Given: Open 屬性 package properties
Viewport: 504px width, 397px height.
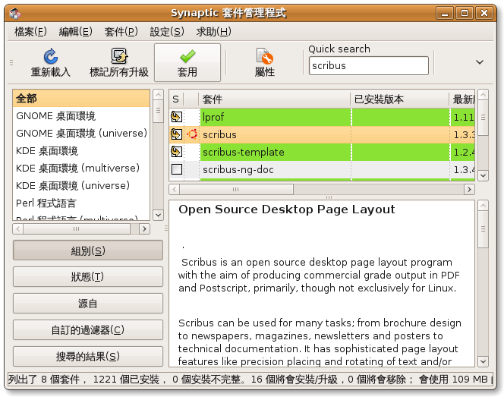Looking at the screenshot, I should point(265,63).
